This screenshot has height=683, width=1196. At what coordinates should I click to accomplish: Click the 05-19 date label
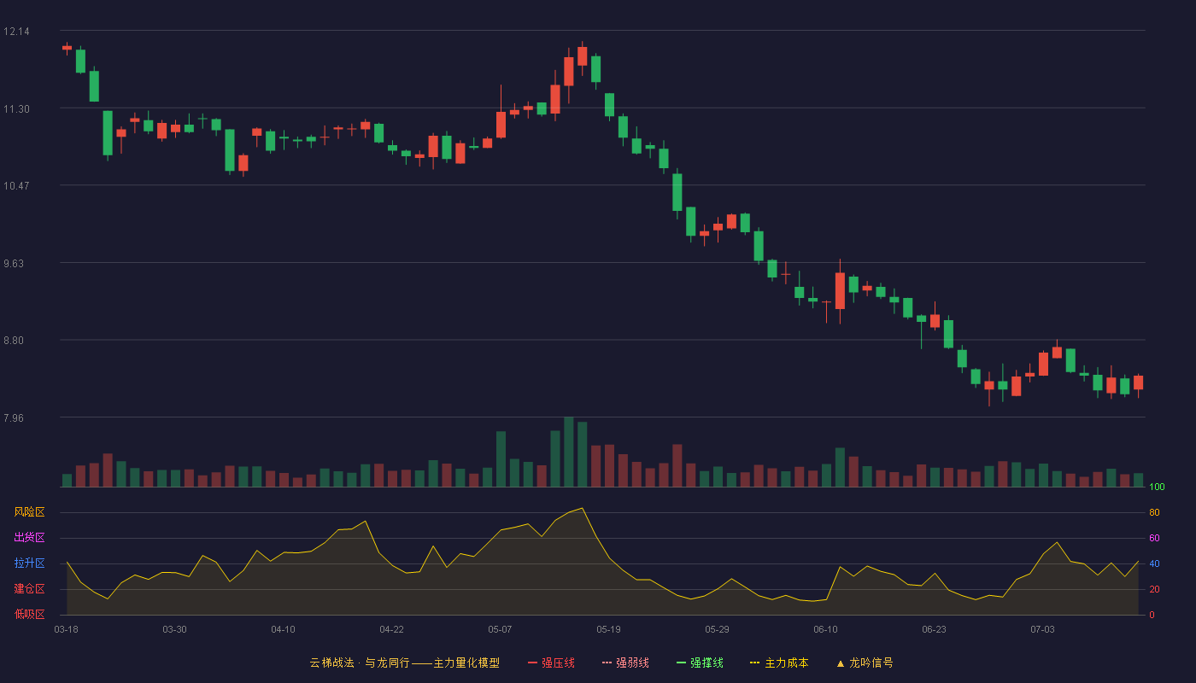click(x=608, y=629)
